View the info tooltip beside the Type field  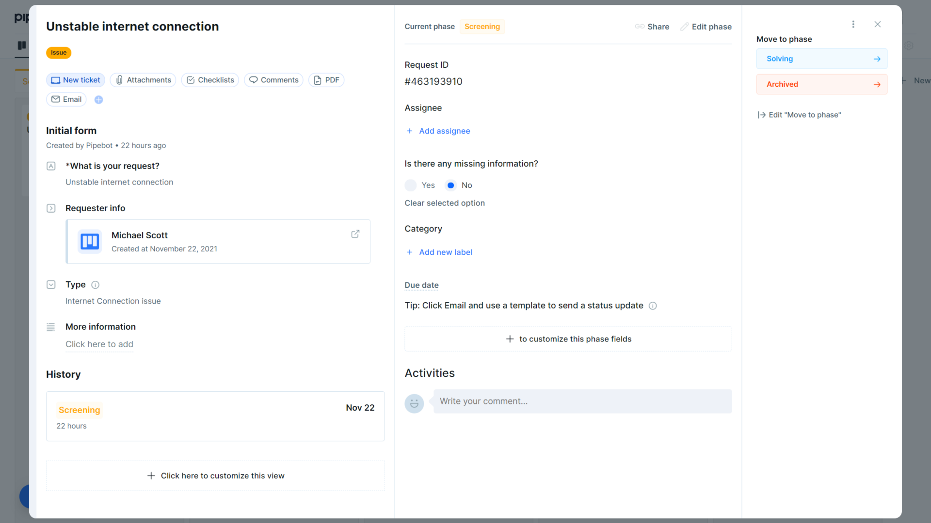[95, 285]
